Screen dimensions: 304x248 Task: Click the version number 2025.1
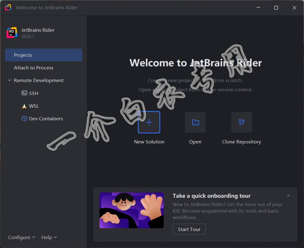tap(28, 36)
